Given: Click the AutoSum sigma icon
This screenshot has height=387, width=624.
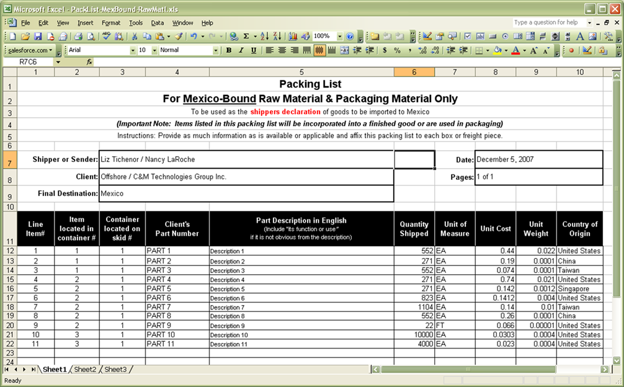Looking at the screenshot, I should point(246,37).
